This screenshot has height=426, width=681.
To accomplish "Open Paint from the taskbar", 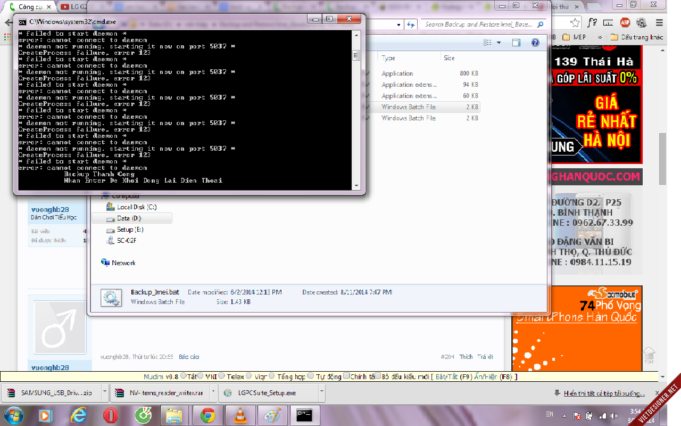I will click(x=272, y=415).
